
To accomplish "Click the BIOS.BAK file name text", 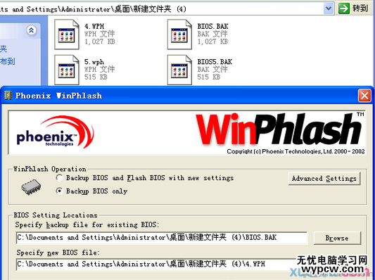I will pyautogui.click(x=213, y=26).
